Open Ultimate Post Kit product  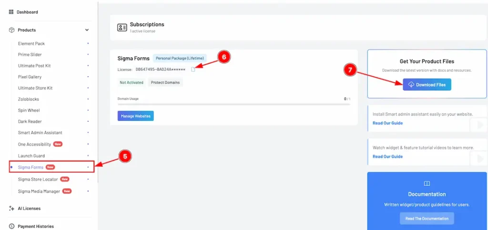click(34, 66)
